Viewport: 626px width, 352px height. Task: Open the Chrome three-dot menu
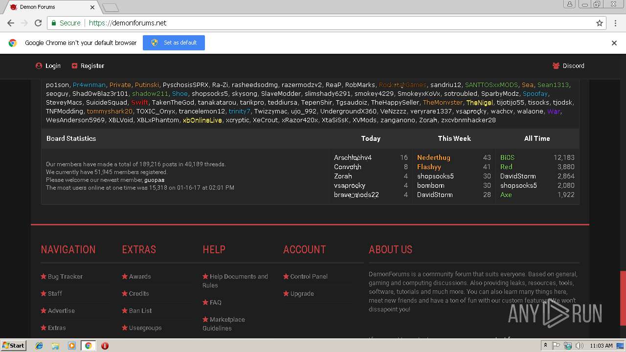[615, 23]
